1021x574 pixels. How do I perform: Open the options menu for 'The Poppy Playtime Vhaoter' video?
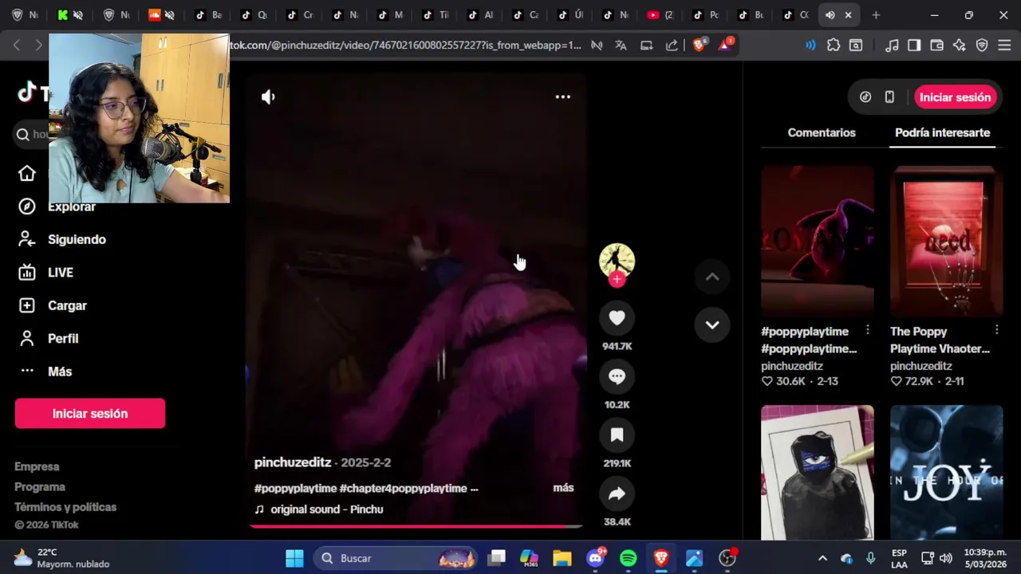pos(997,330)
